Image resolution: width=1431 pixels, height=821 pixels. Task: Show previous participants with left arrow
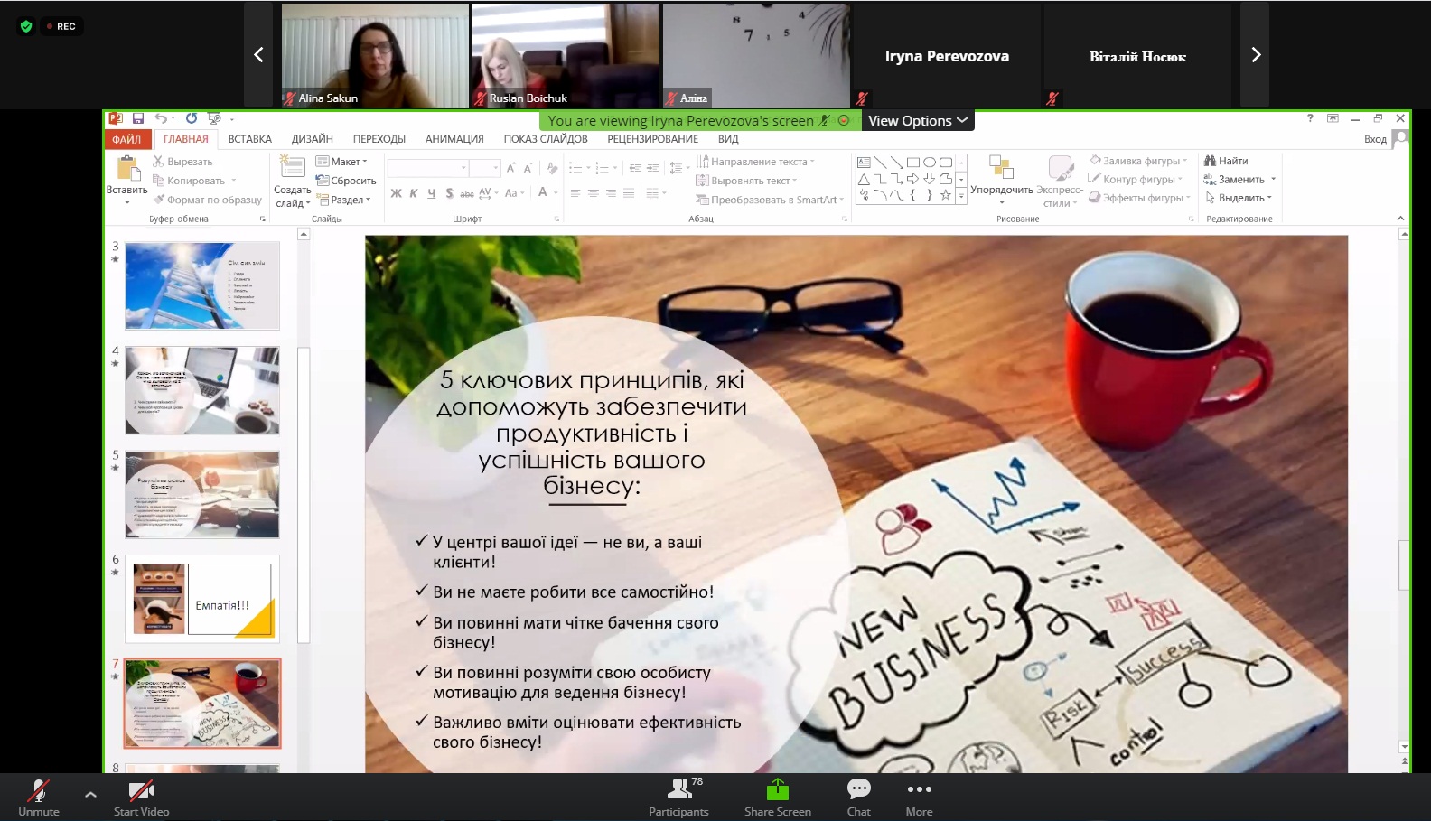pos(258,55)
